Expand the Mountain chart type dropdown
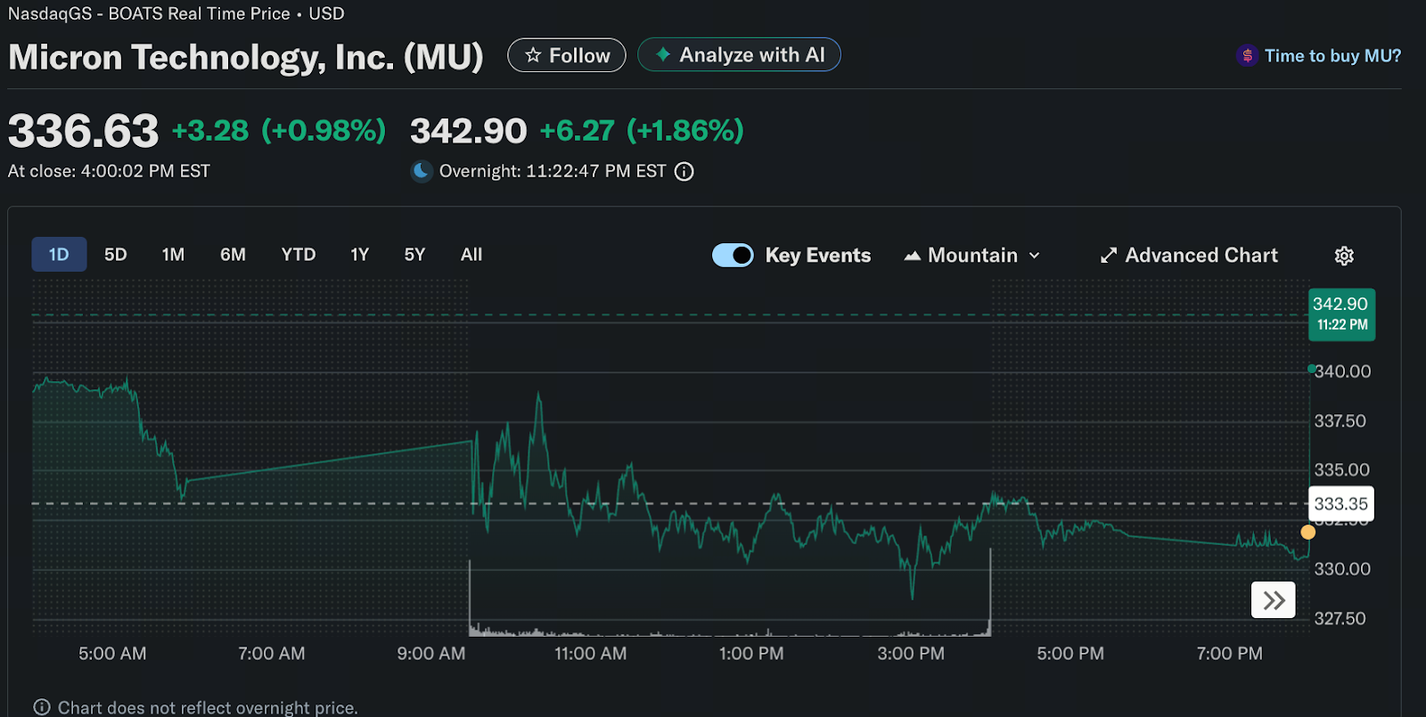 [973, 256]
